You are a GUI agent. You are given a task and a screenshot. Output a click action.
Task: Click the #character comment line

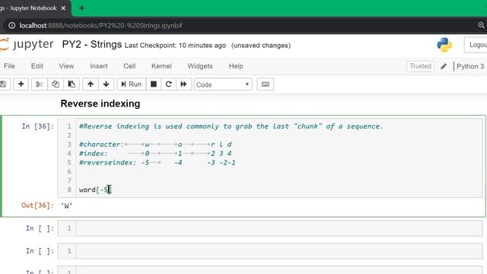pos(155,144)
